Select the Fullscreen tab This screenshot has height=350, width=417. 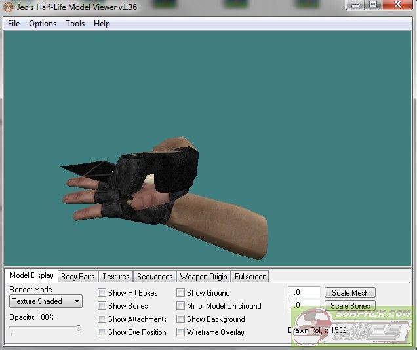click(x=250, y=277)
